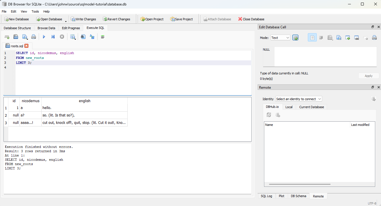Open Save results view dropdown
The width and height of the screenshot is (381, 206).
coord(73,37)
